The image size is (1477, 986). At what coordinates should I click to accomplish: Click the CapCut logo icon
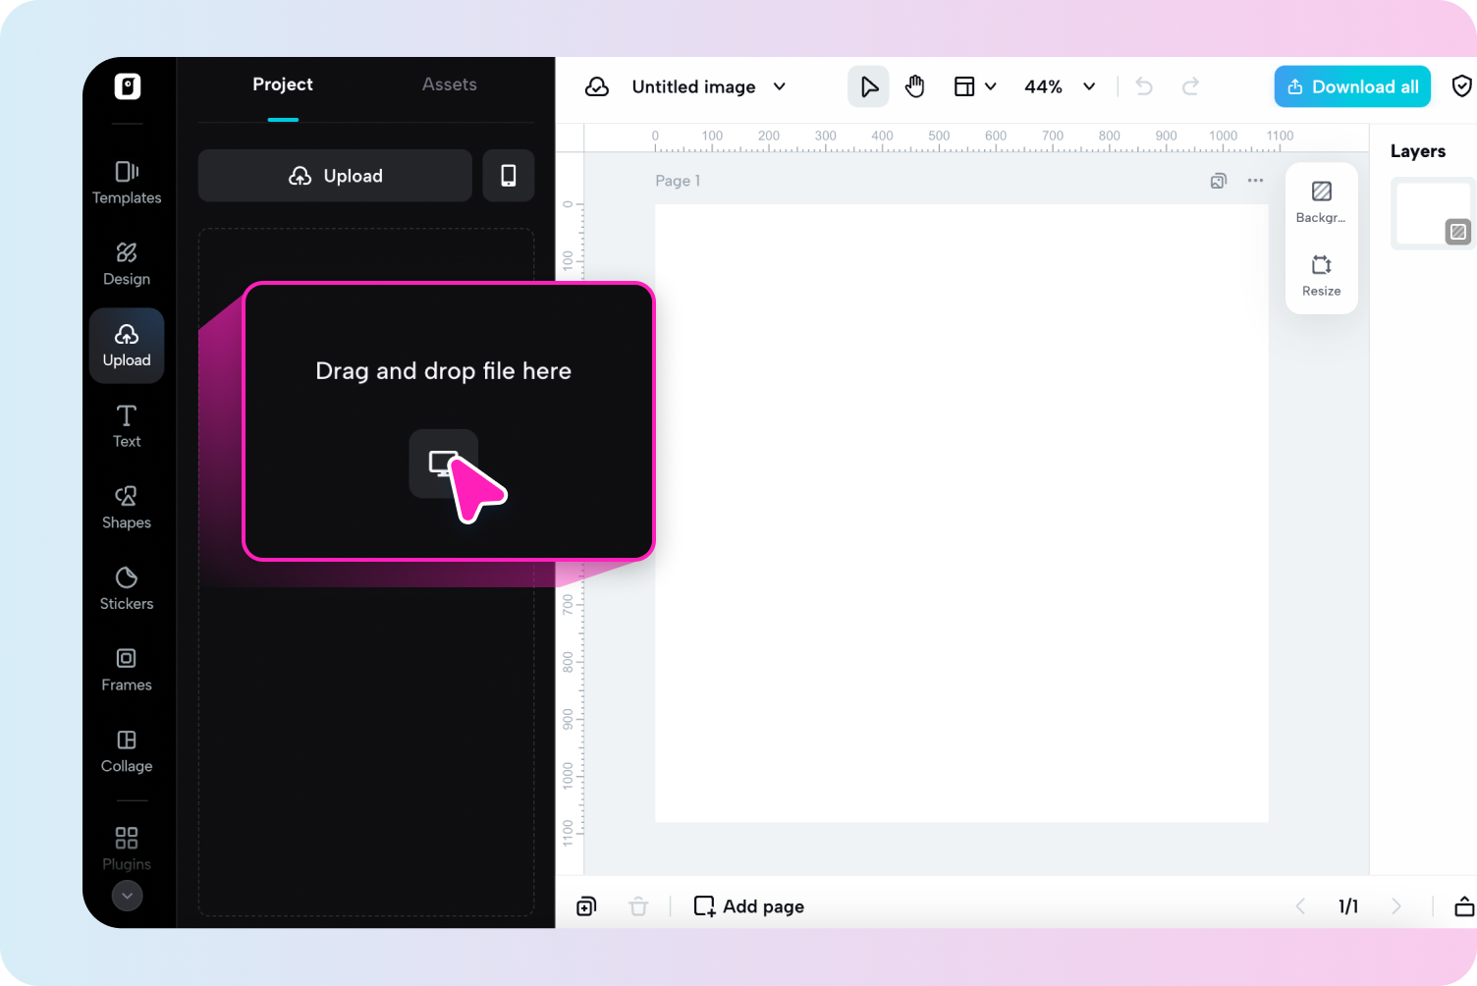(x=128, y=86)
